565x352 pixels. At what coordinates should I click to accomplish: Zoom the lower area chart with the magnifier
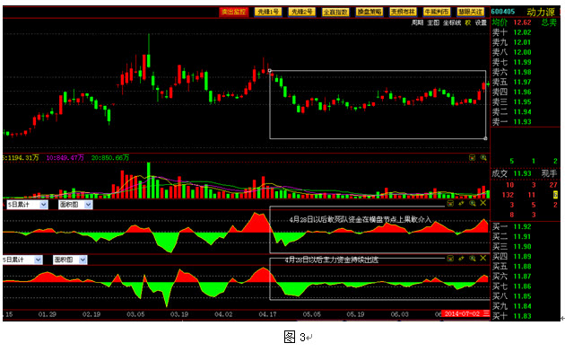click(473, 259)
